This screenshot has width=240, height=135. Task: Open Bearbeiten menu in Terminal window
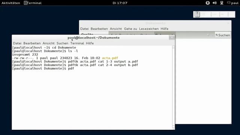(x=32, y=43)
